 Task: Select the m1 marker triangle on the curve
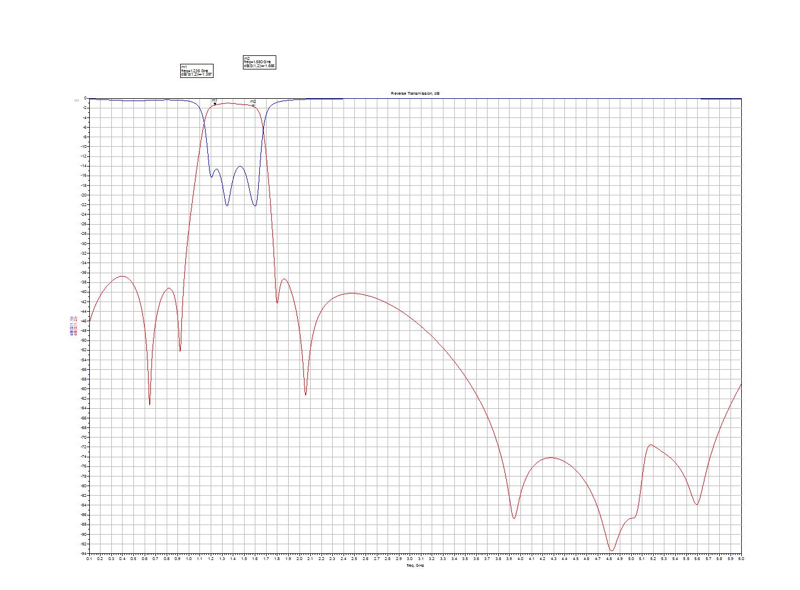(x=215, y=104)
